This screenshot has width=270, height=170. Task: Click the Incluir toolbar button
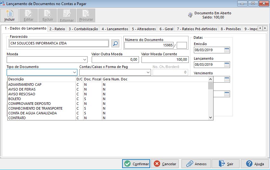[x=10, y=16]
